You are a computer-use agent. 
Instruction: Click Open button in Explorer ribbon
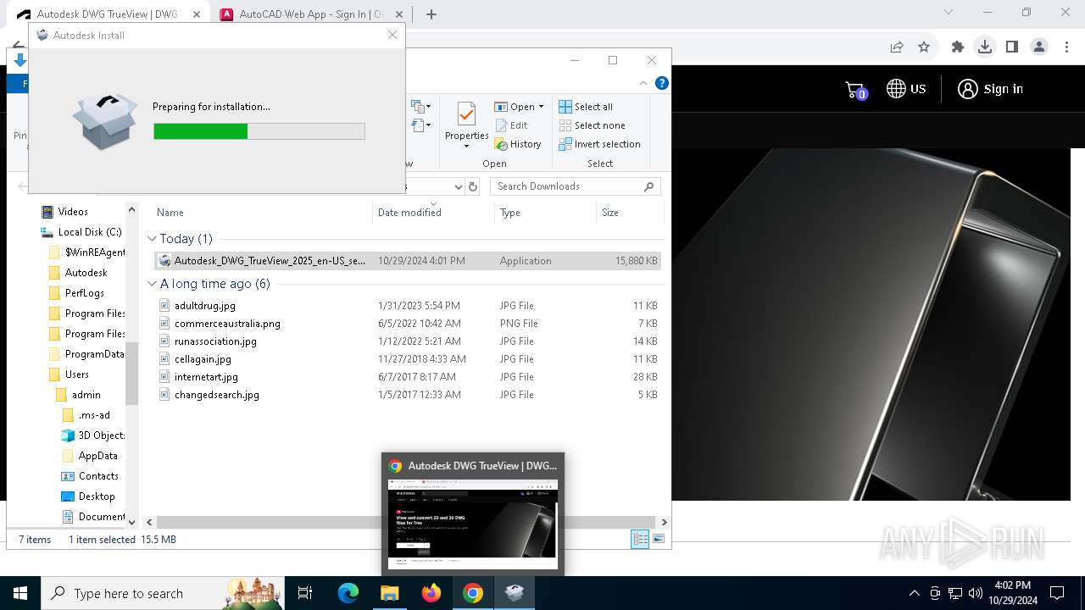(517, 107)
